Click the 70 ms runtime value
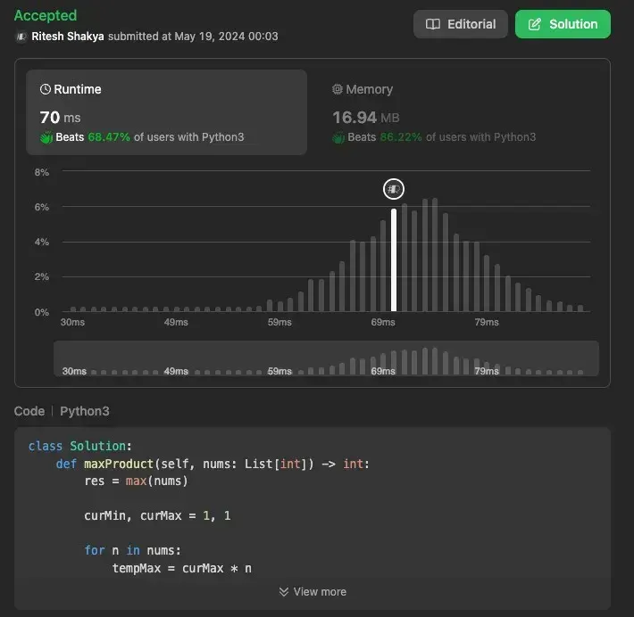The height and width of the screenshot is (617, 634). (60, 118)
